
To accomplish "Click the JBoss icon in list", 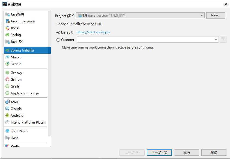I will click(7, 28).
